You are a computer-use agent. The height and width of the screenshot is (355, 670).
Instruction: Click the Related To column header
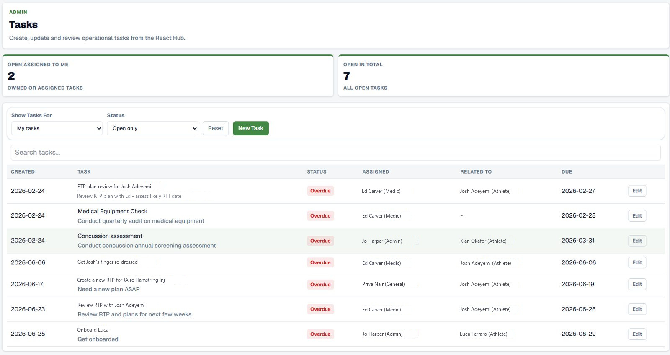point(476,172)
